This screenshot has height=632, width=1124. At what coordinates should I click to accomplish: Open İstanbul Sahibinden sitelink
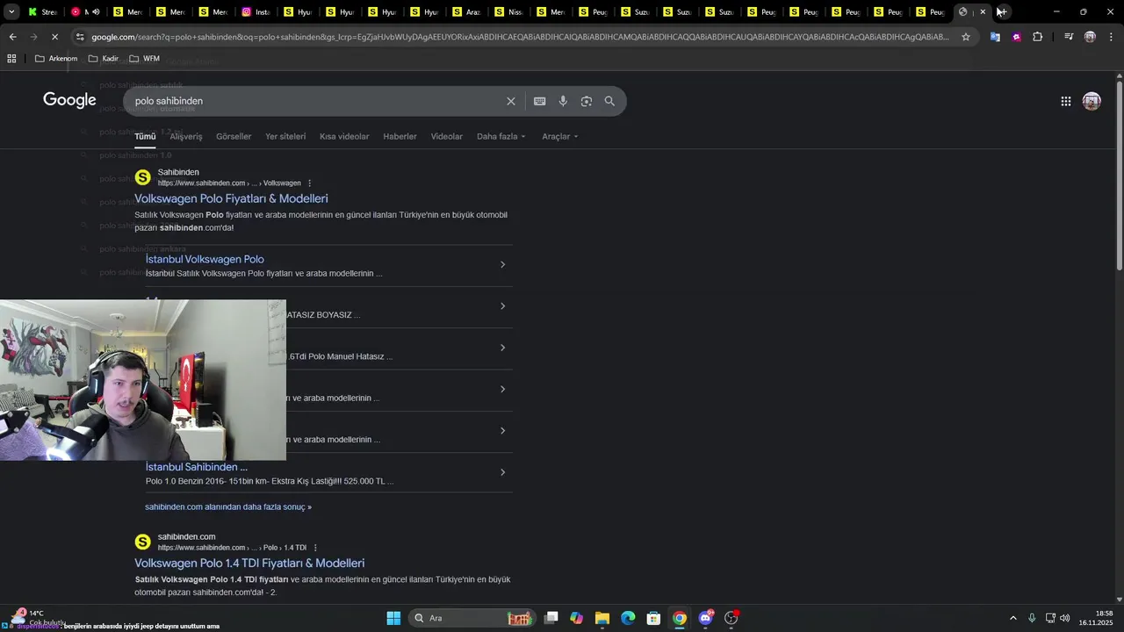click(x=197, y=467)
